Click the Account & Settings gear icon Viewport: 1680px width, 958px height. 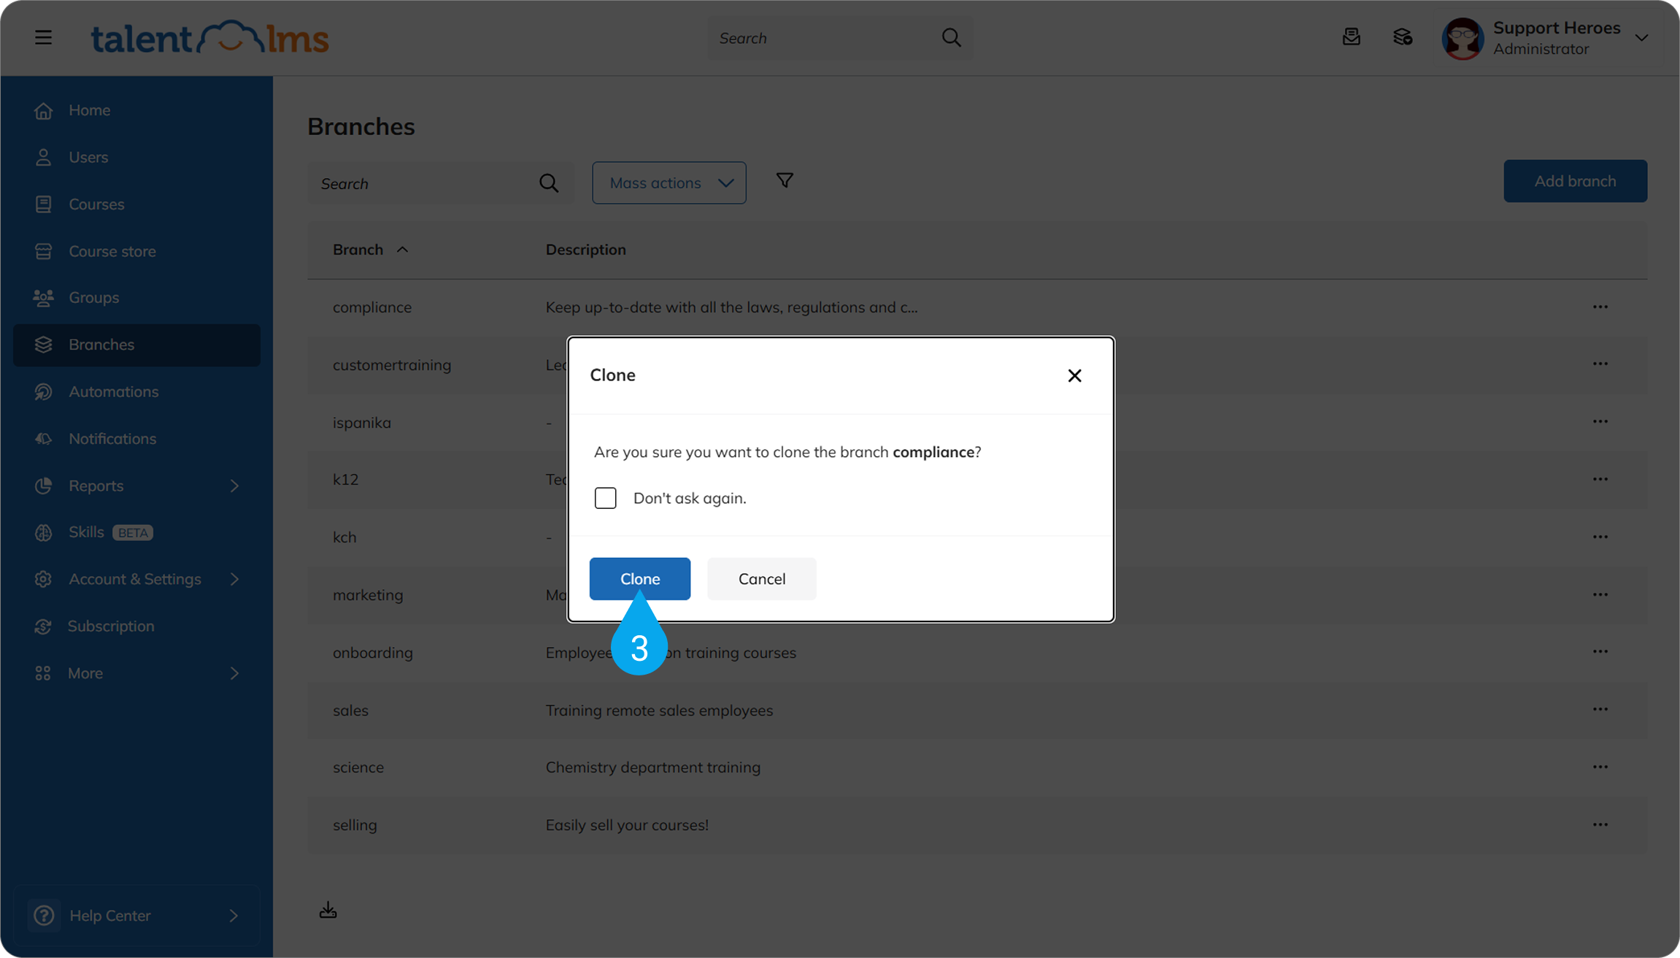pos(43,579)
